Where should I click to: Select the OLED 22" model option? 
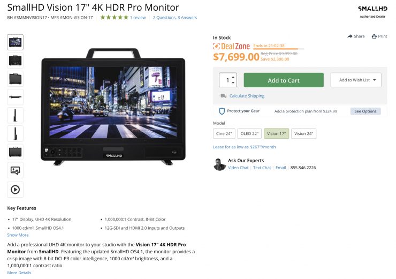[x=249, y=133]
